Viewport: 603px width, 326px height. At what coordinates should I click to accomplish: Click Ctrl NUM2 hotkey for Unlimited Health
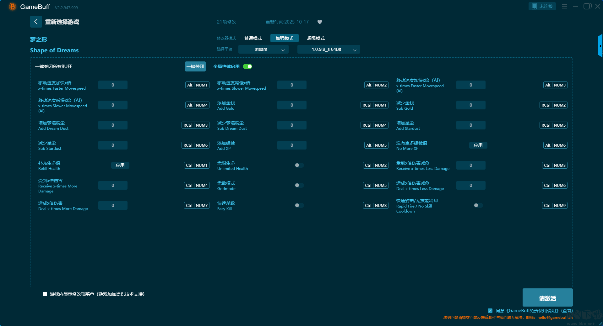coord(376,165)
